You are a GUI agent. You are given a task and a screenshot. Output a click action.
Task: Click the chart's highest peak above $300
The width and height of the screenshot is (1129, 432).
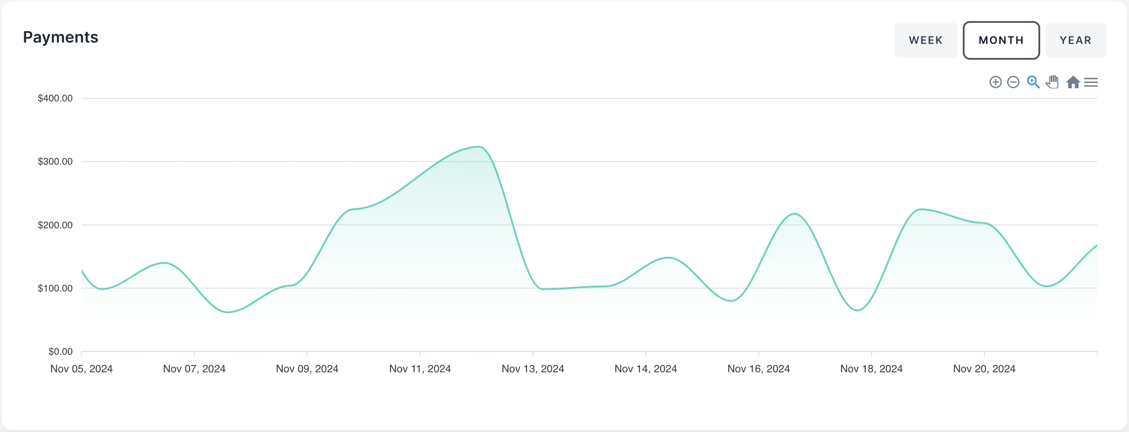479,147
